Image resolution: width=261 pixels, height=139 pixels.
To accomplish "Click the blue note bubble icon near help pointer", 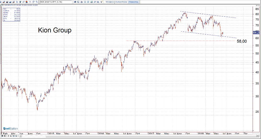I will tap(95, 2).
